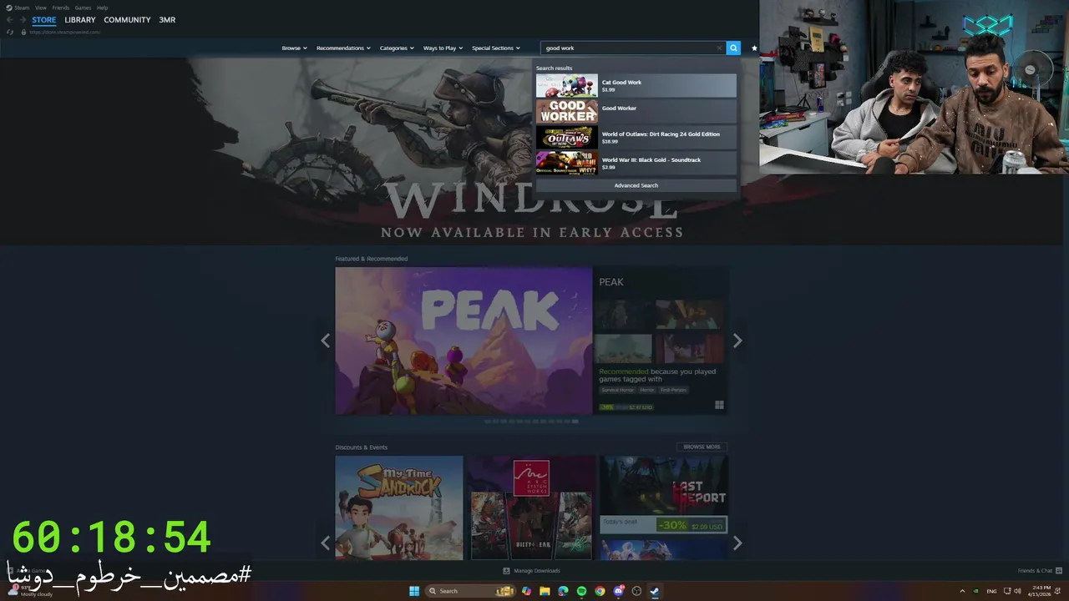This screenshot has height=601, width=1069.
Task: Open the View menu
Action: click(x=40, y=8)
